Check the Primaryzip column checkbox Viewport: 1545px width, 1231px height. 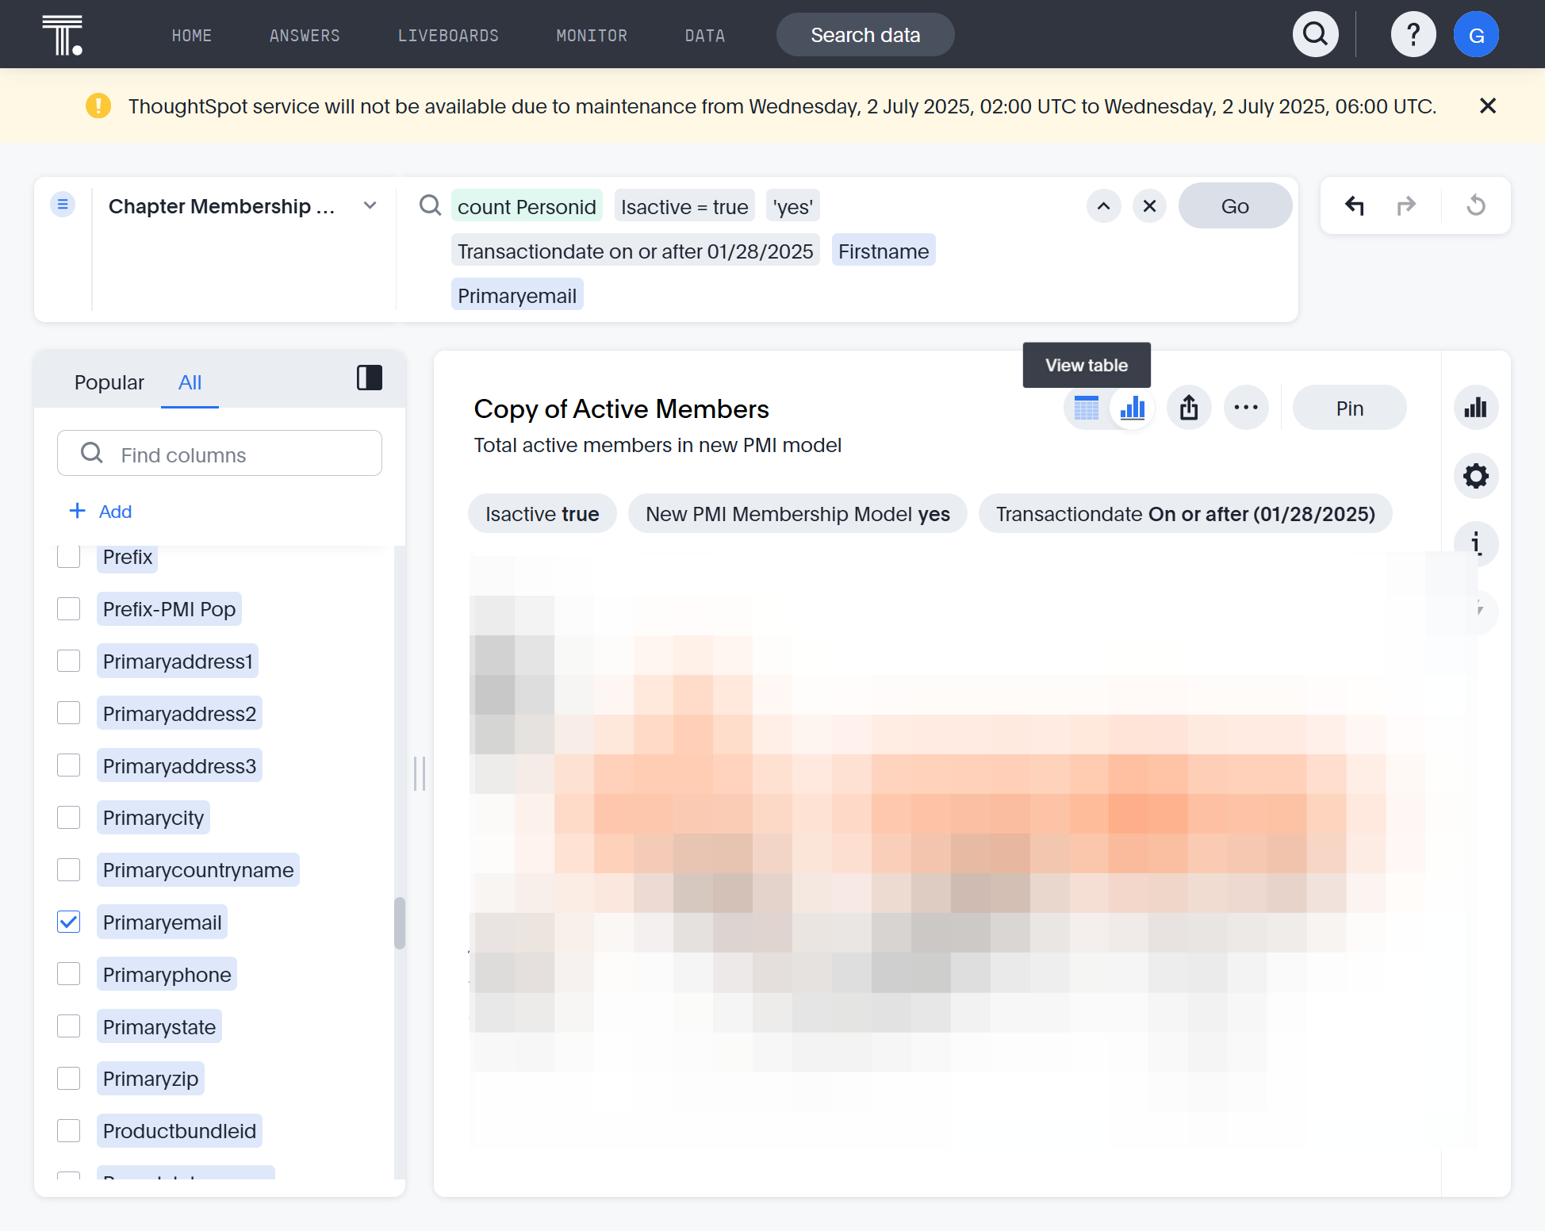click(x=69, y=1078)
